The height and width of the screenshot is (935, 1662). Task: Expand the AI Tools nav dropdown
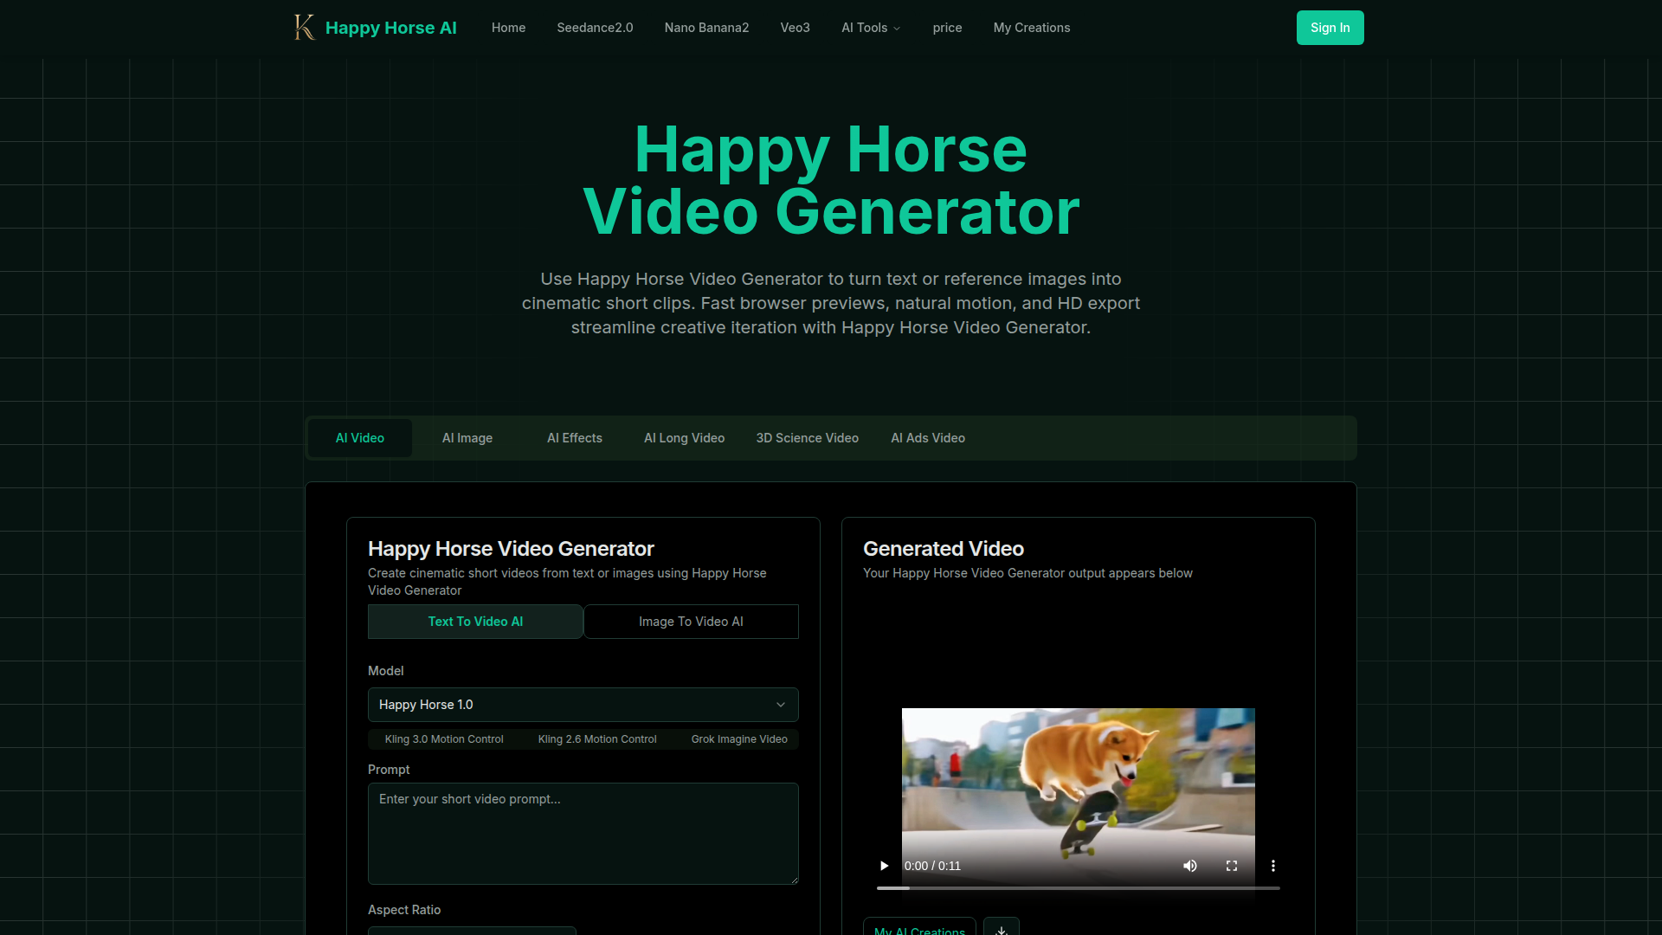pyautogui.click(x=871, y=28)
